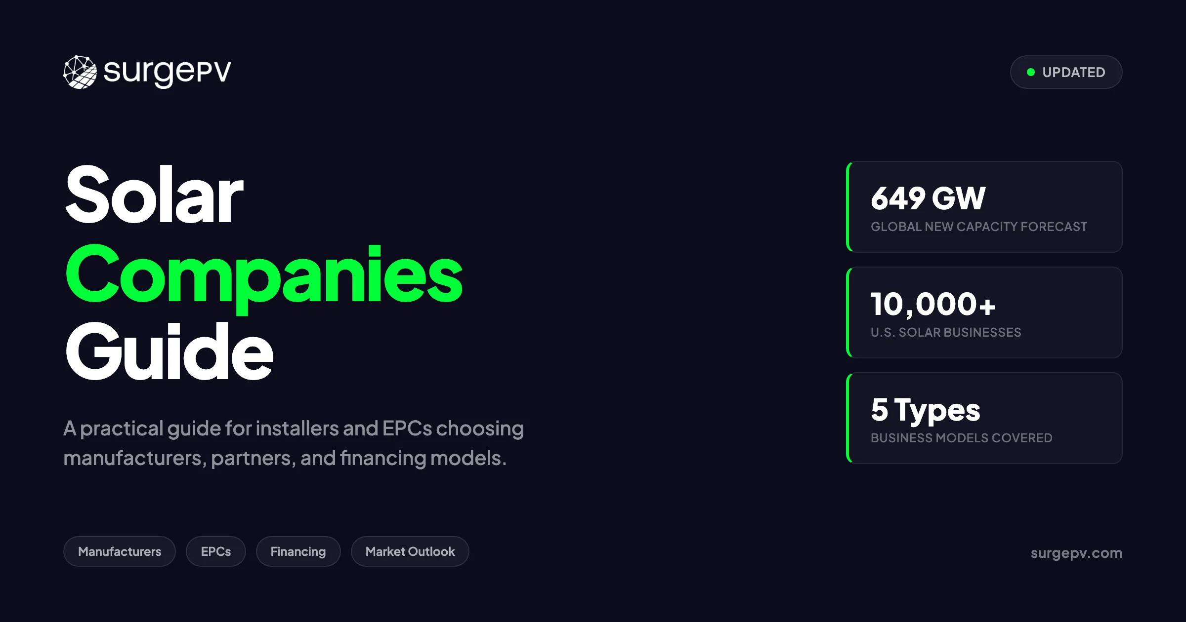Click the U.S. SOLAR BUSINESSES label

click(945, 332)
